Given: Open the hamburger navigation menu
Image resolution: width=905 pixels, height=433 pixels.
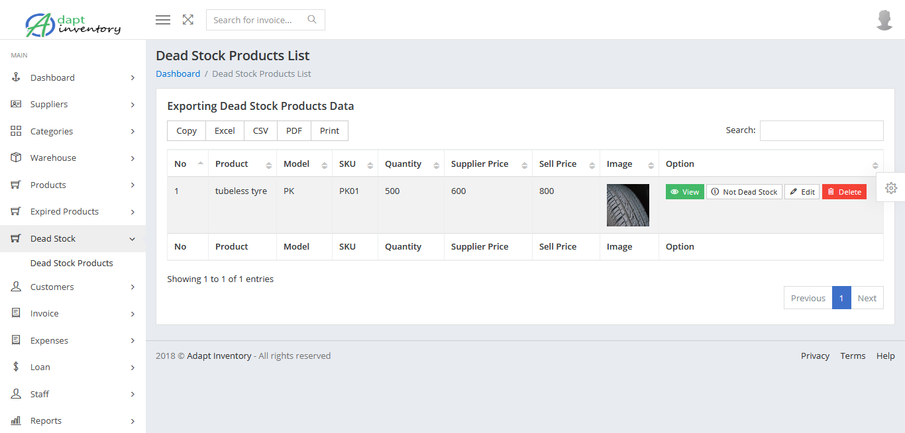Looking at the screenshot, I should coord(162,19).
